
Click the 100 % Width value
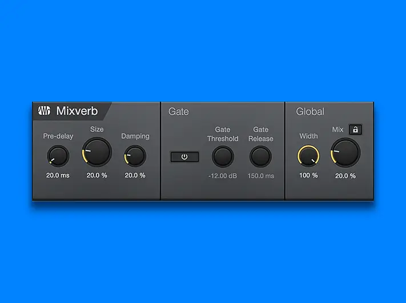pos(308,175)
